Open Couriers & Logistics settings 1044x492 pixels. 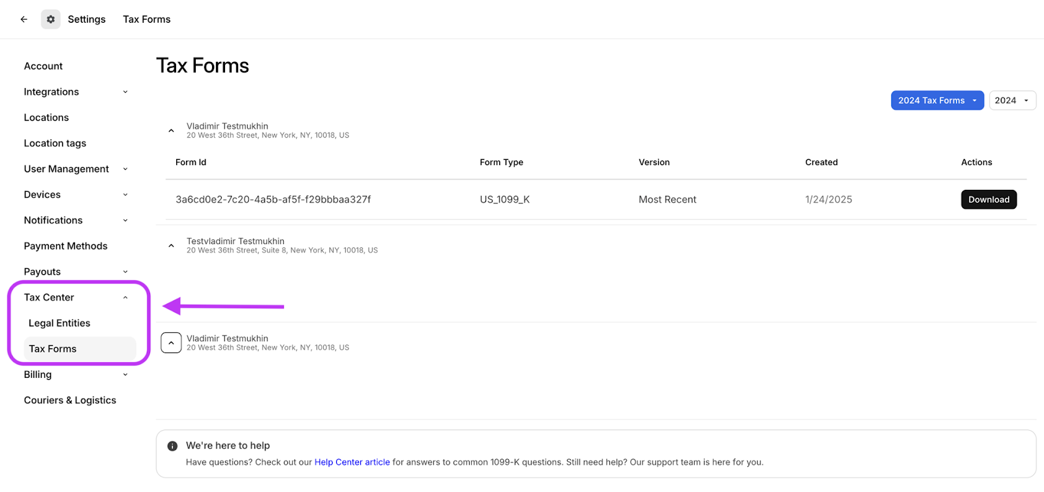(70, 400)
